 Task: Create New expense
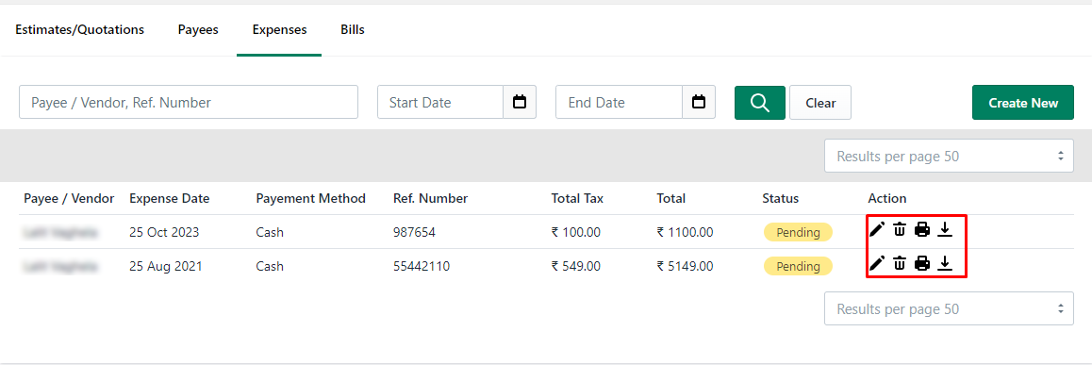pyautogui.click(x=1023, y=103)
